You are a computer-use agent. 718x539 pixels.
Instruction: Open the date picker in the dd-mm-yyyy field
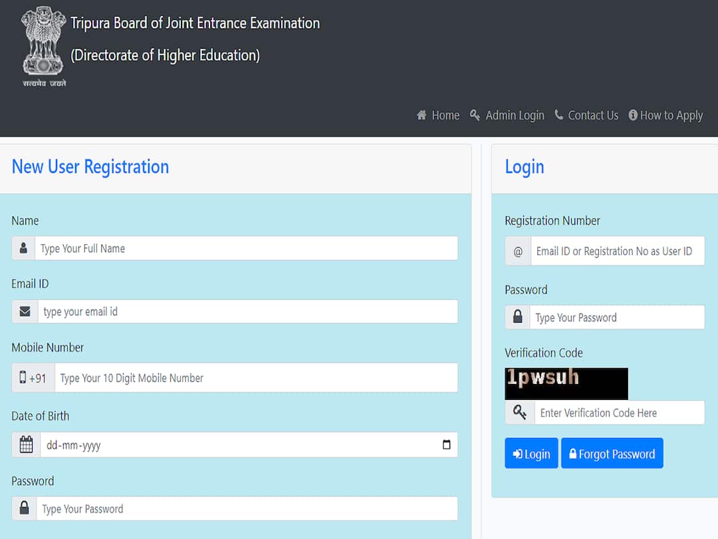(446, 445)
